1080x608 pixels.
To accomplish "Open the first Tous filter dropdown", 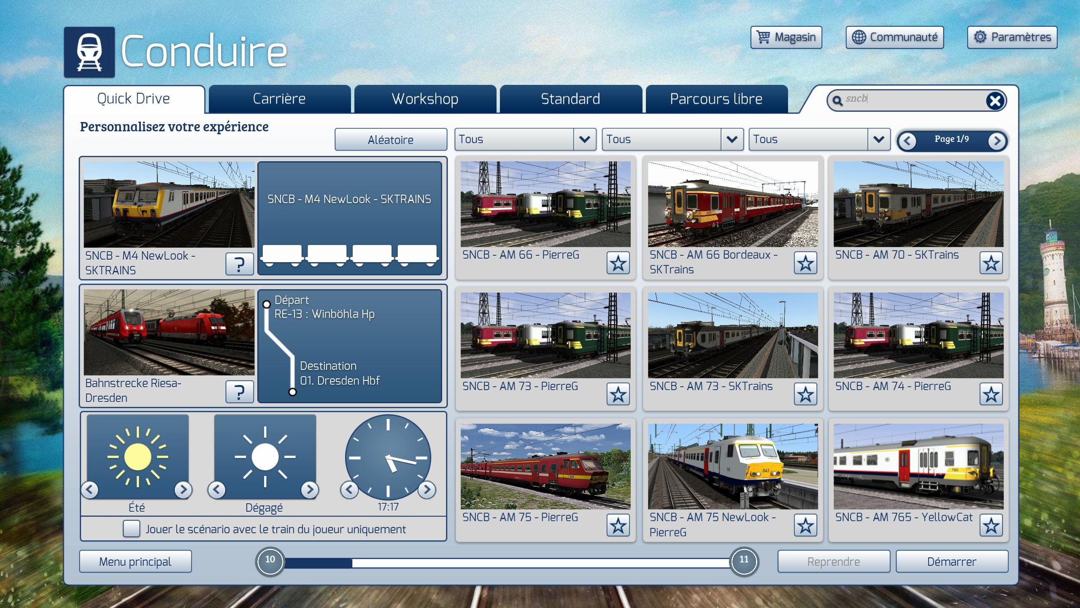I will pyautogui.click(x=525, y=139).
